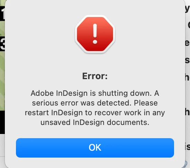The width and height of the screenshot is (190, 168).
Task: Click the word "Please" in the message
Action: pyautogui.click(x=146, y=103)
